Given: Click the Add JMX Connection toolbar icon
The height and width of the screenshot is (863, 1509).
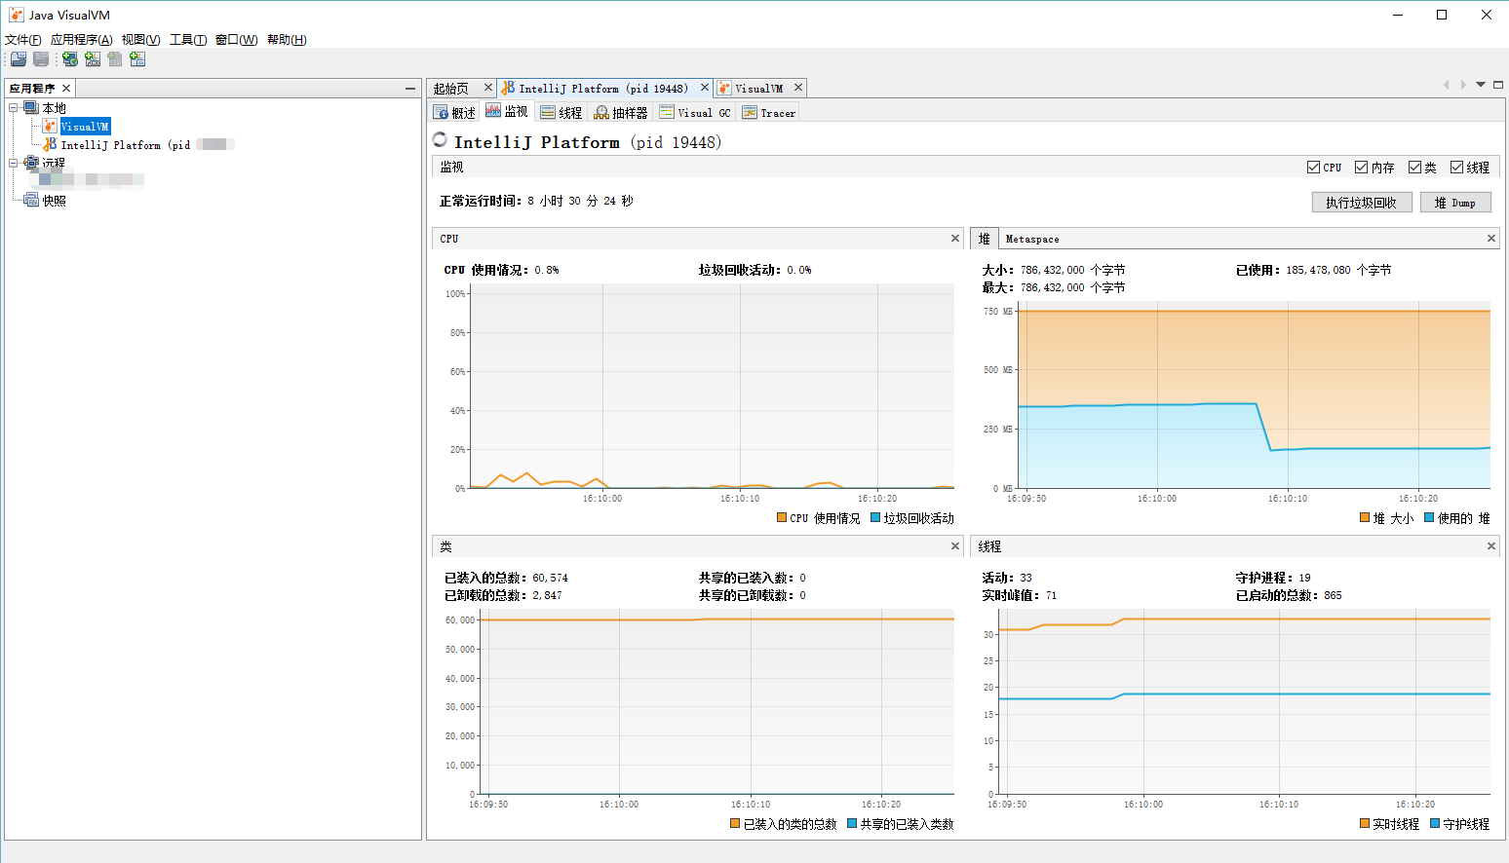Looking at the screenshot, I should coord(93,59).
